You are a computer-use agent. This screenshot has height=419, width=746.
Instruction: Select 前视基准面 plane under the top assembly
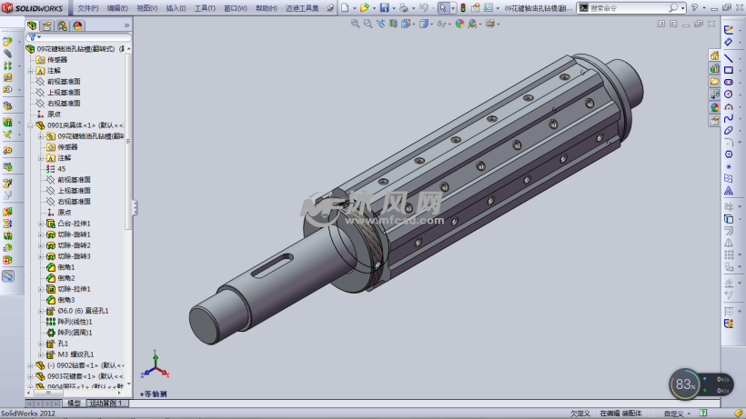click(x=64, y=81)
